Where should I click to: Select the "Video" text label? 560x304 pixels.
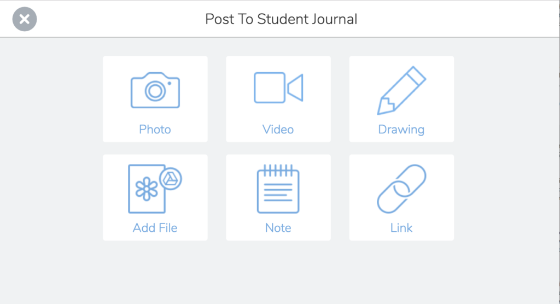[278, 130]
